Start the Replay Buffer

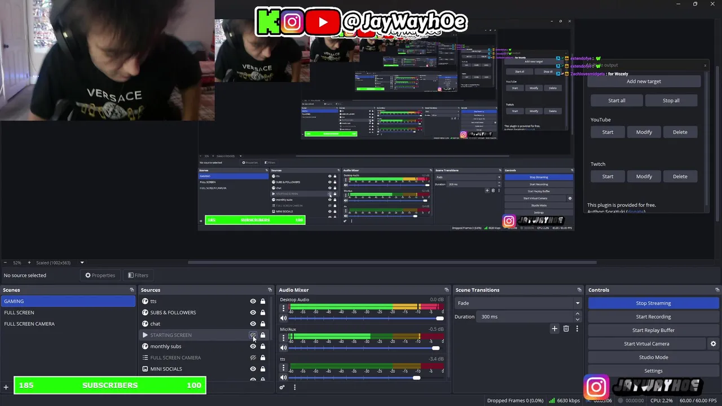click(653, 330)
